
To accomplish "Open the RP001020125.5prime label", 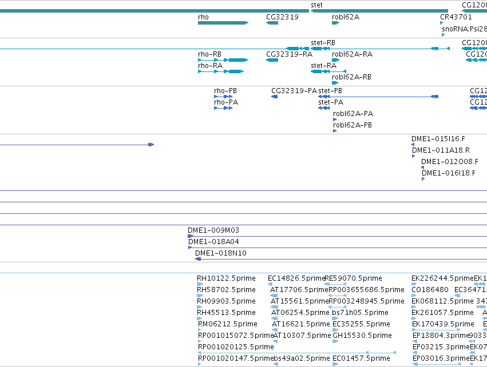I will (x=236, y=347).
